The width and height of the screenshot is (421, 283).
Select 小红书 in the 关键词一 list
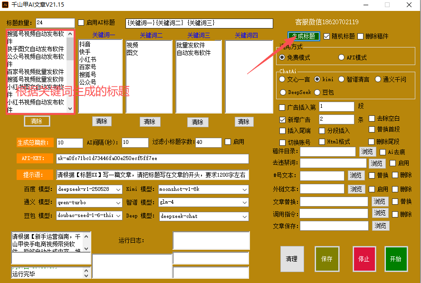[87, 59]
